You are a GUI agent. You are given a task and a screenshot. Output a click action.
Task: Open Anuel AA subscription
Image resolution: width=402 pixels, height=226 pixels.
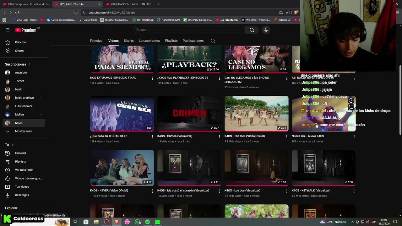coord(24,73)
